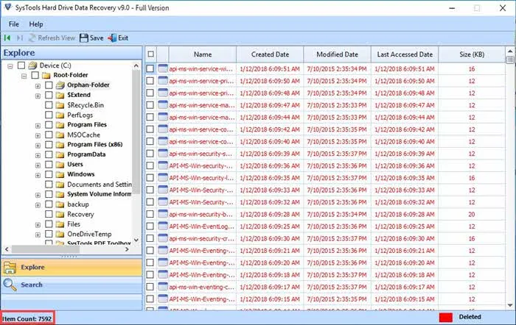
Task: Switch to the Explore pane tab
Action: pyautogui.click(x=72, y=267)
